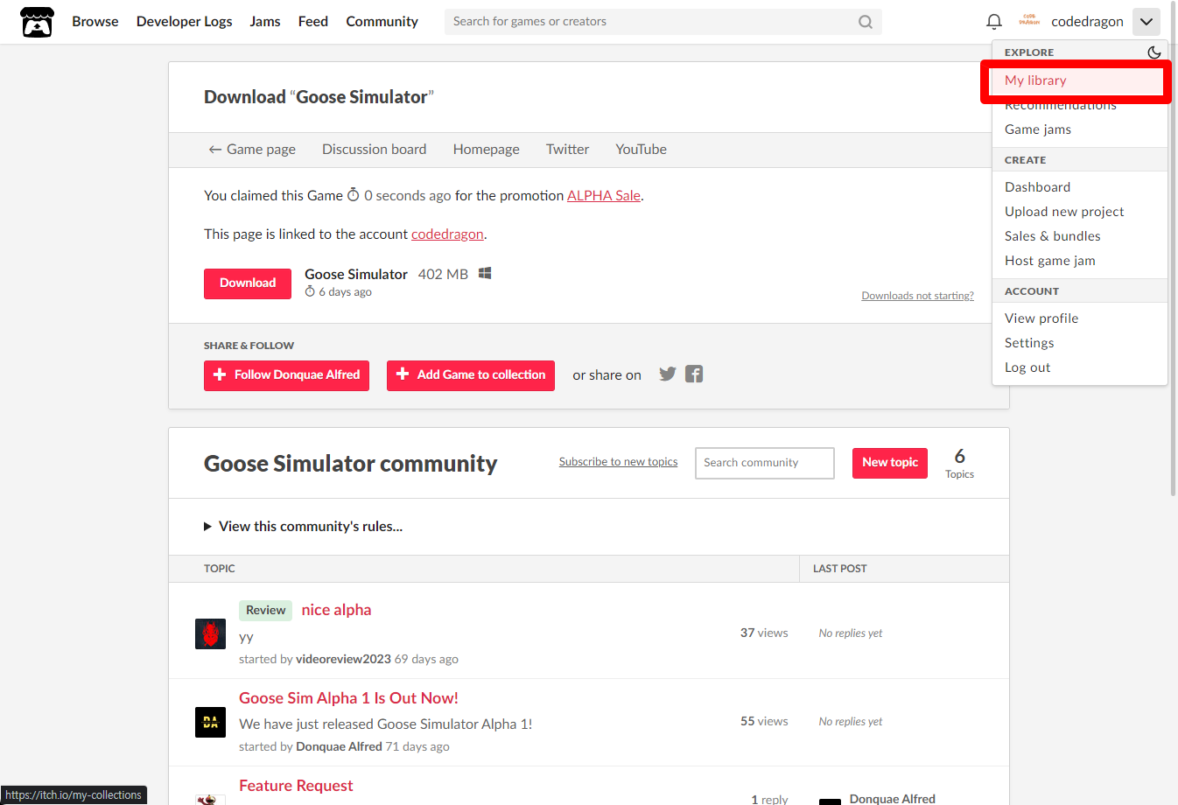Image resolution: width=1178 pixels, height=805 pixels.
Task: Click the red Download button
Action: click(x=248, y=283)
